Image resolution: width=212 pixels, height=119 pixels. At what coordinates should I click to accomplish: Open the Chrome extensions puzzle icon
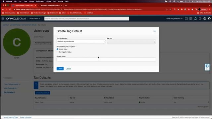(x=192, y=10)
